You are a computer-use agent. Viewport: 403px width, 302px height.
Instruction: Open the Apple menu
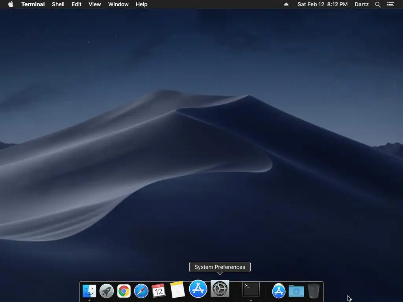click(x=11, y=4)
